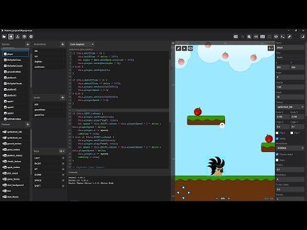This screenshot has width=307, height=230.
Task: Click the zoom magnifier icon in the top-right toolbar
Action: pos(249,36)
